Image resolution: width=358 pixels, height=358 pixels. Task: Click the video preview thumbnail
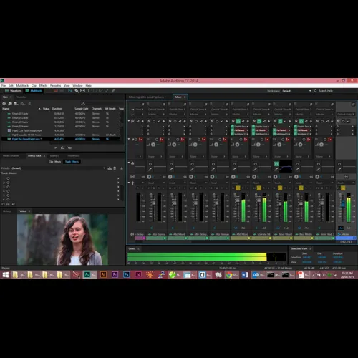pyautogui.click(x=62, y=239)
